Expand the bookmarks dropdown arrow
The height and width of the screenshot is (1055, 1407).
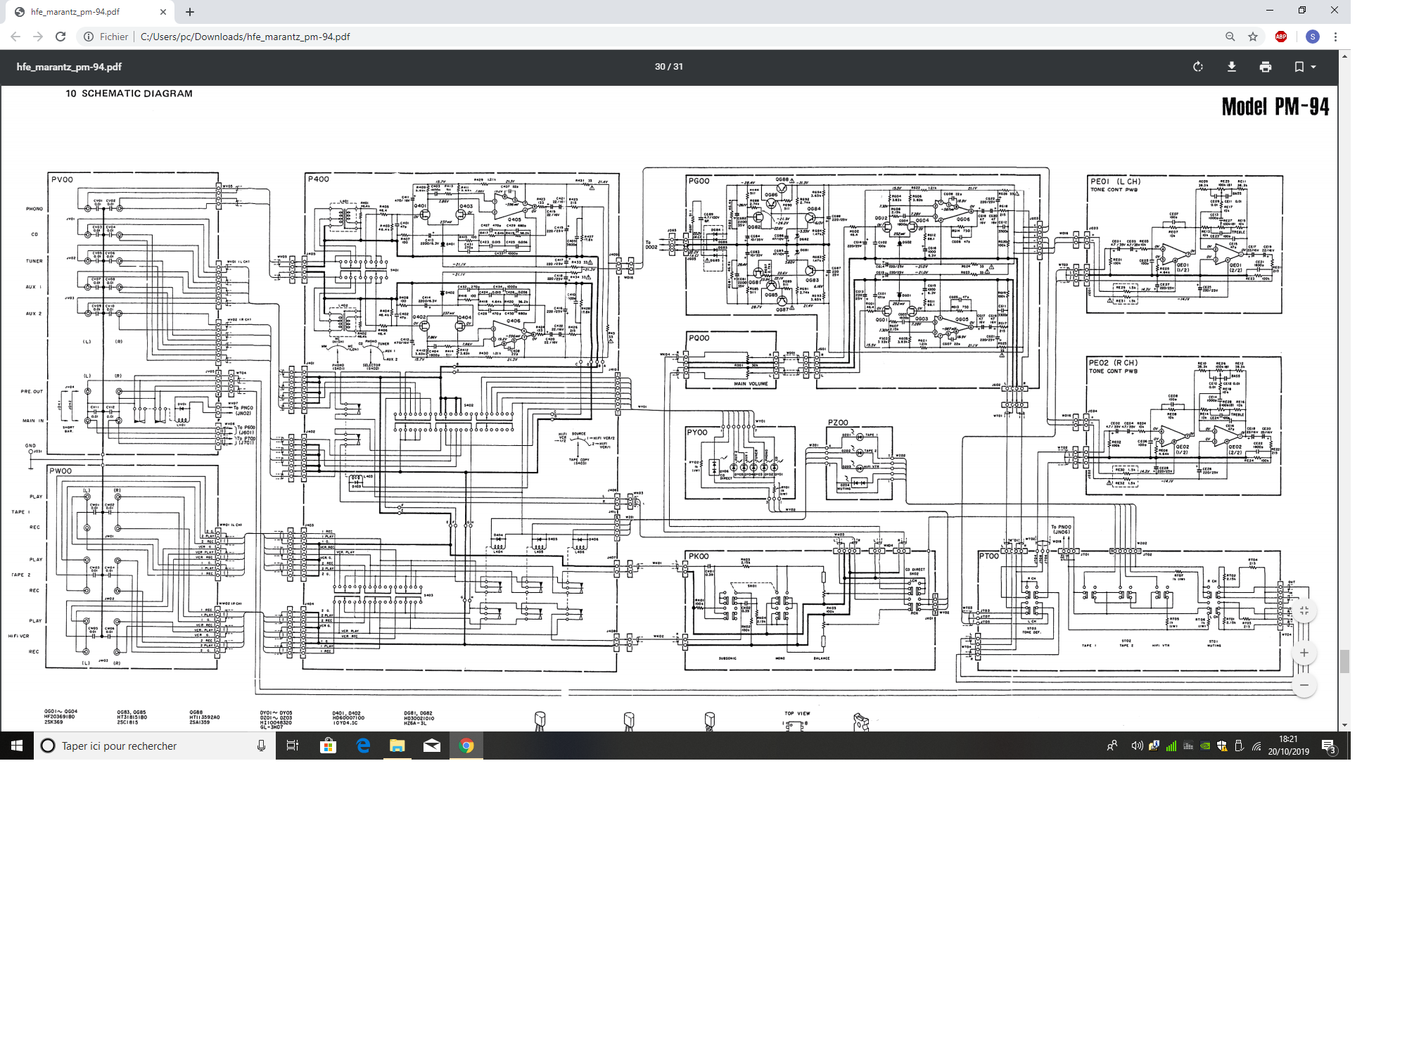point(1313,68)
